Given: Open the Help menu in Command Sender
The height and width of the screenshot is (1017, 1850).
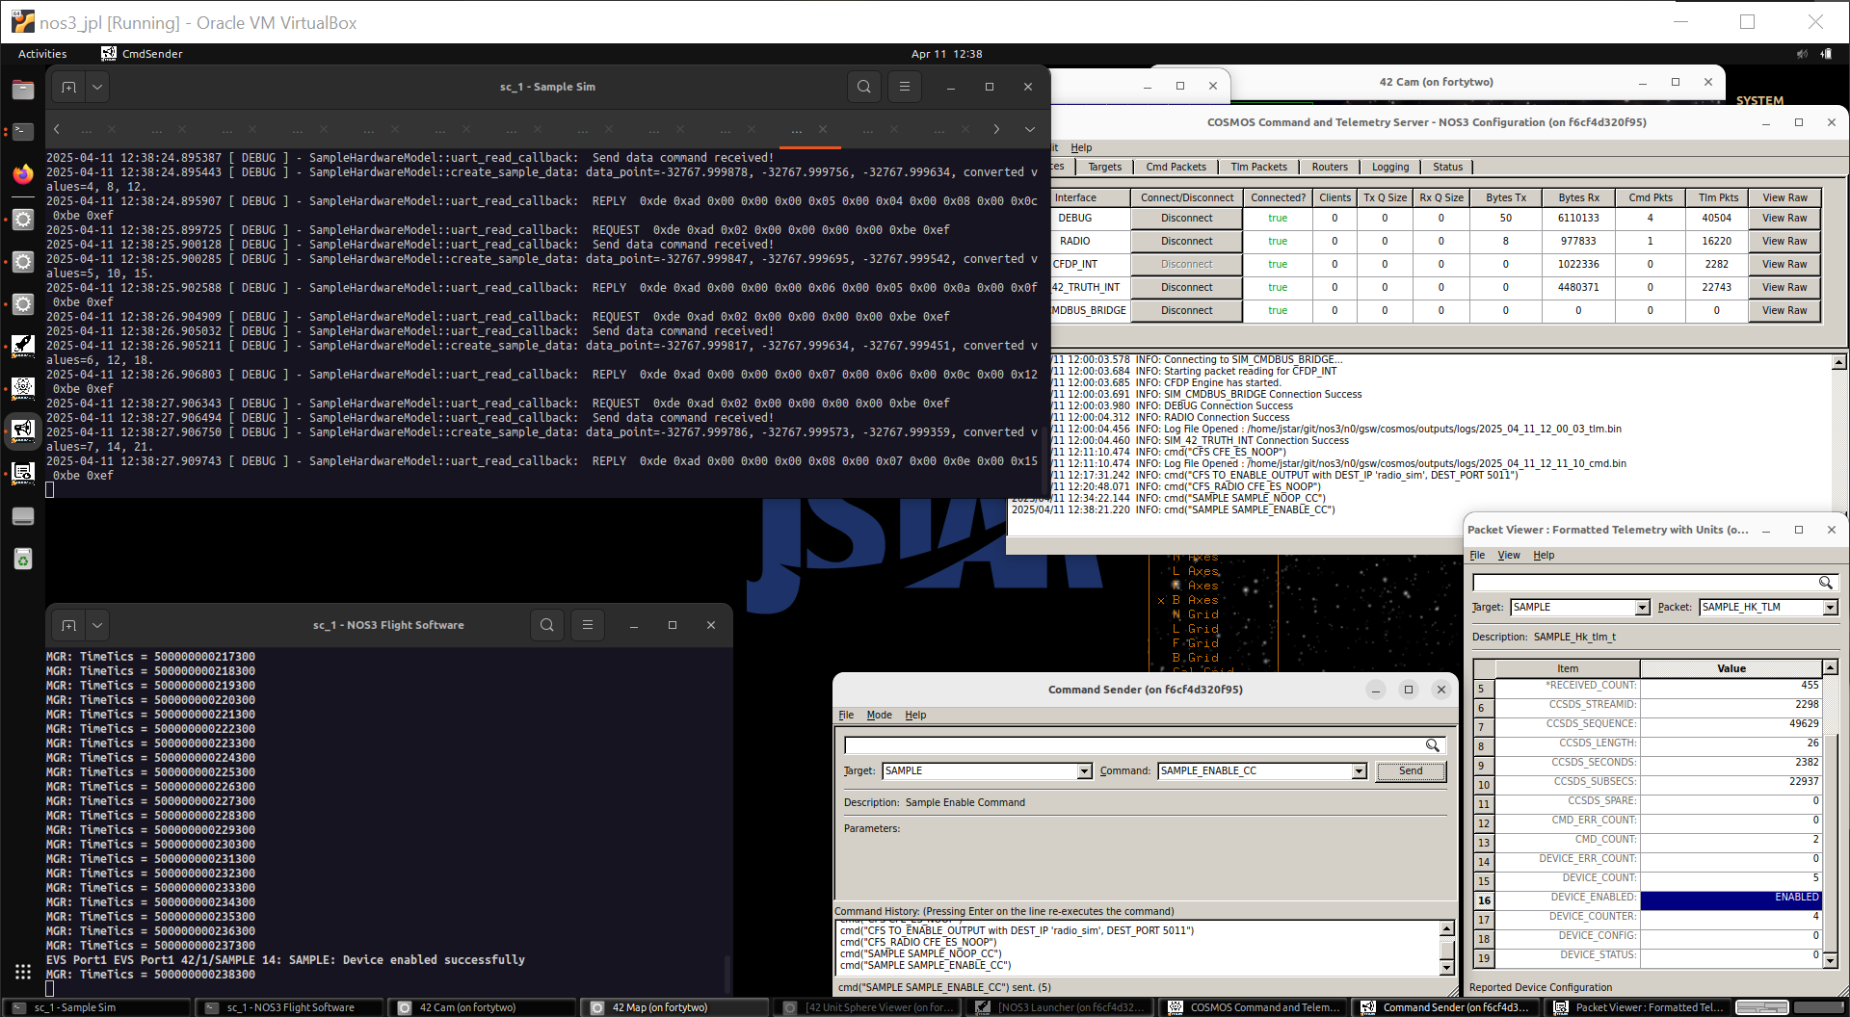Looking at the screenshot, I should click(915, 715).
